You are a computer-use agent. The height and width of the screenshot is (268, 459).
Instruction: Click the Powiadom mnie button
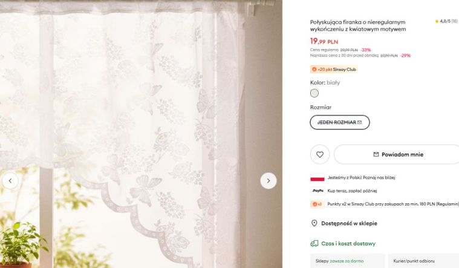pyautogui.click(x=397, y=154)
